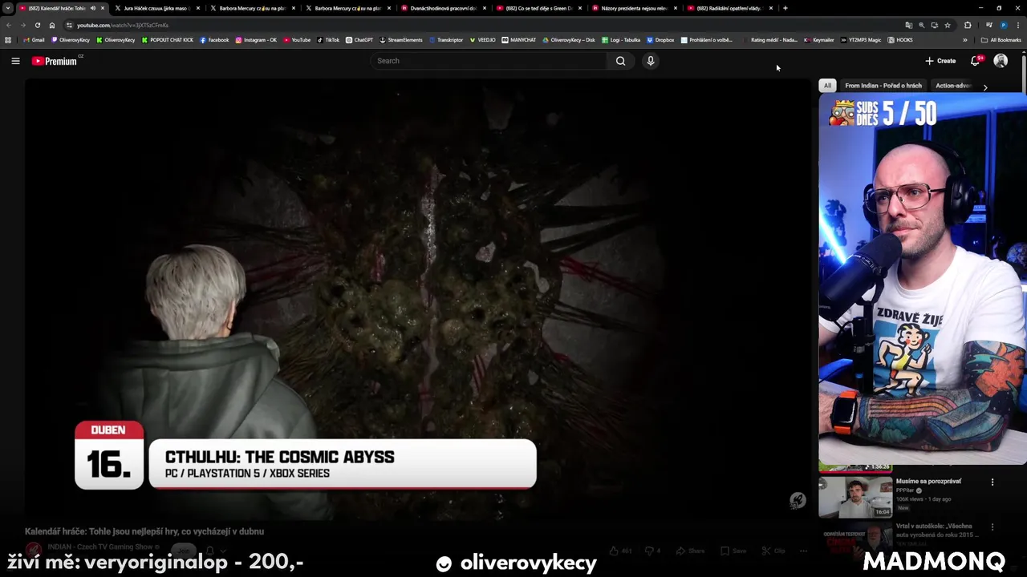
Task: Go to the browser home page
Action: click(52, 25)
